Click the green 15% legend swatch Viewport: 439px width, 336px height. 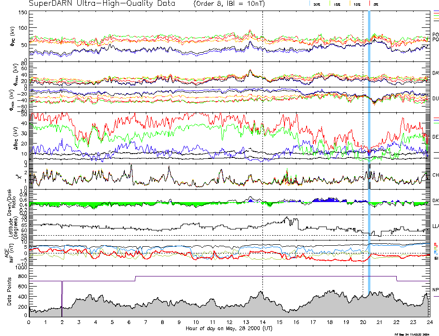330,3
